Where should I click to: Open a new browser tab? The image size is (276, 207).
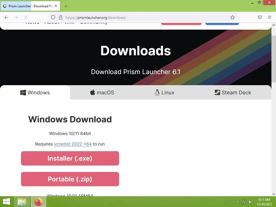tap(66, 6)
